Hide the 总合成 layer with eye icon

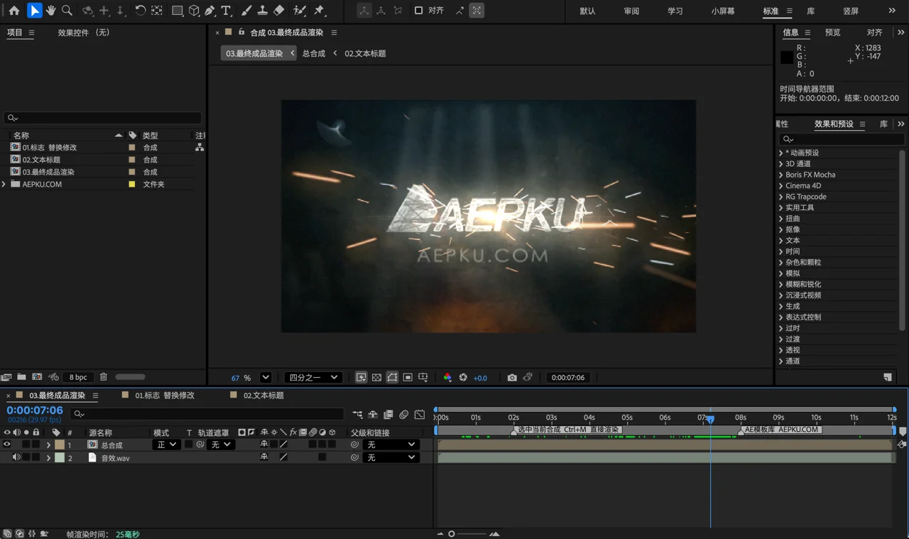(7, 445)
